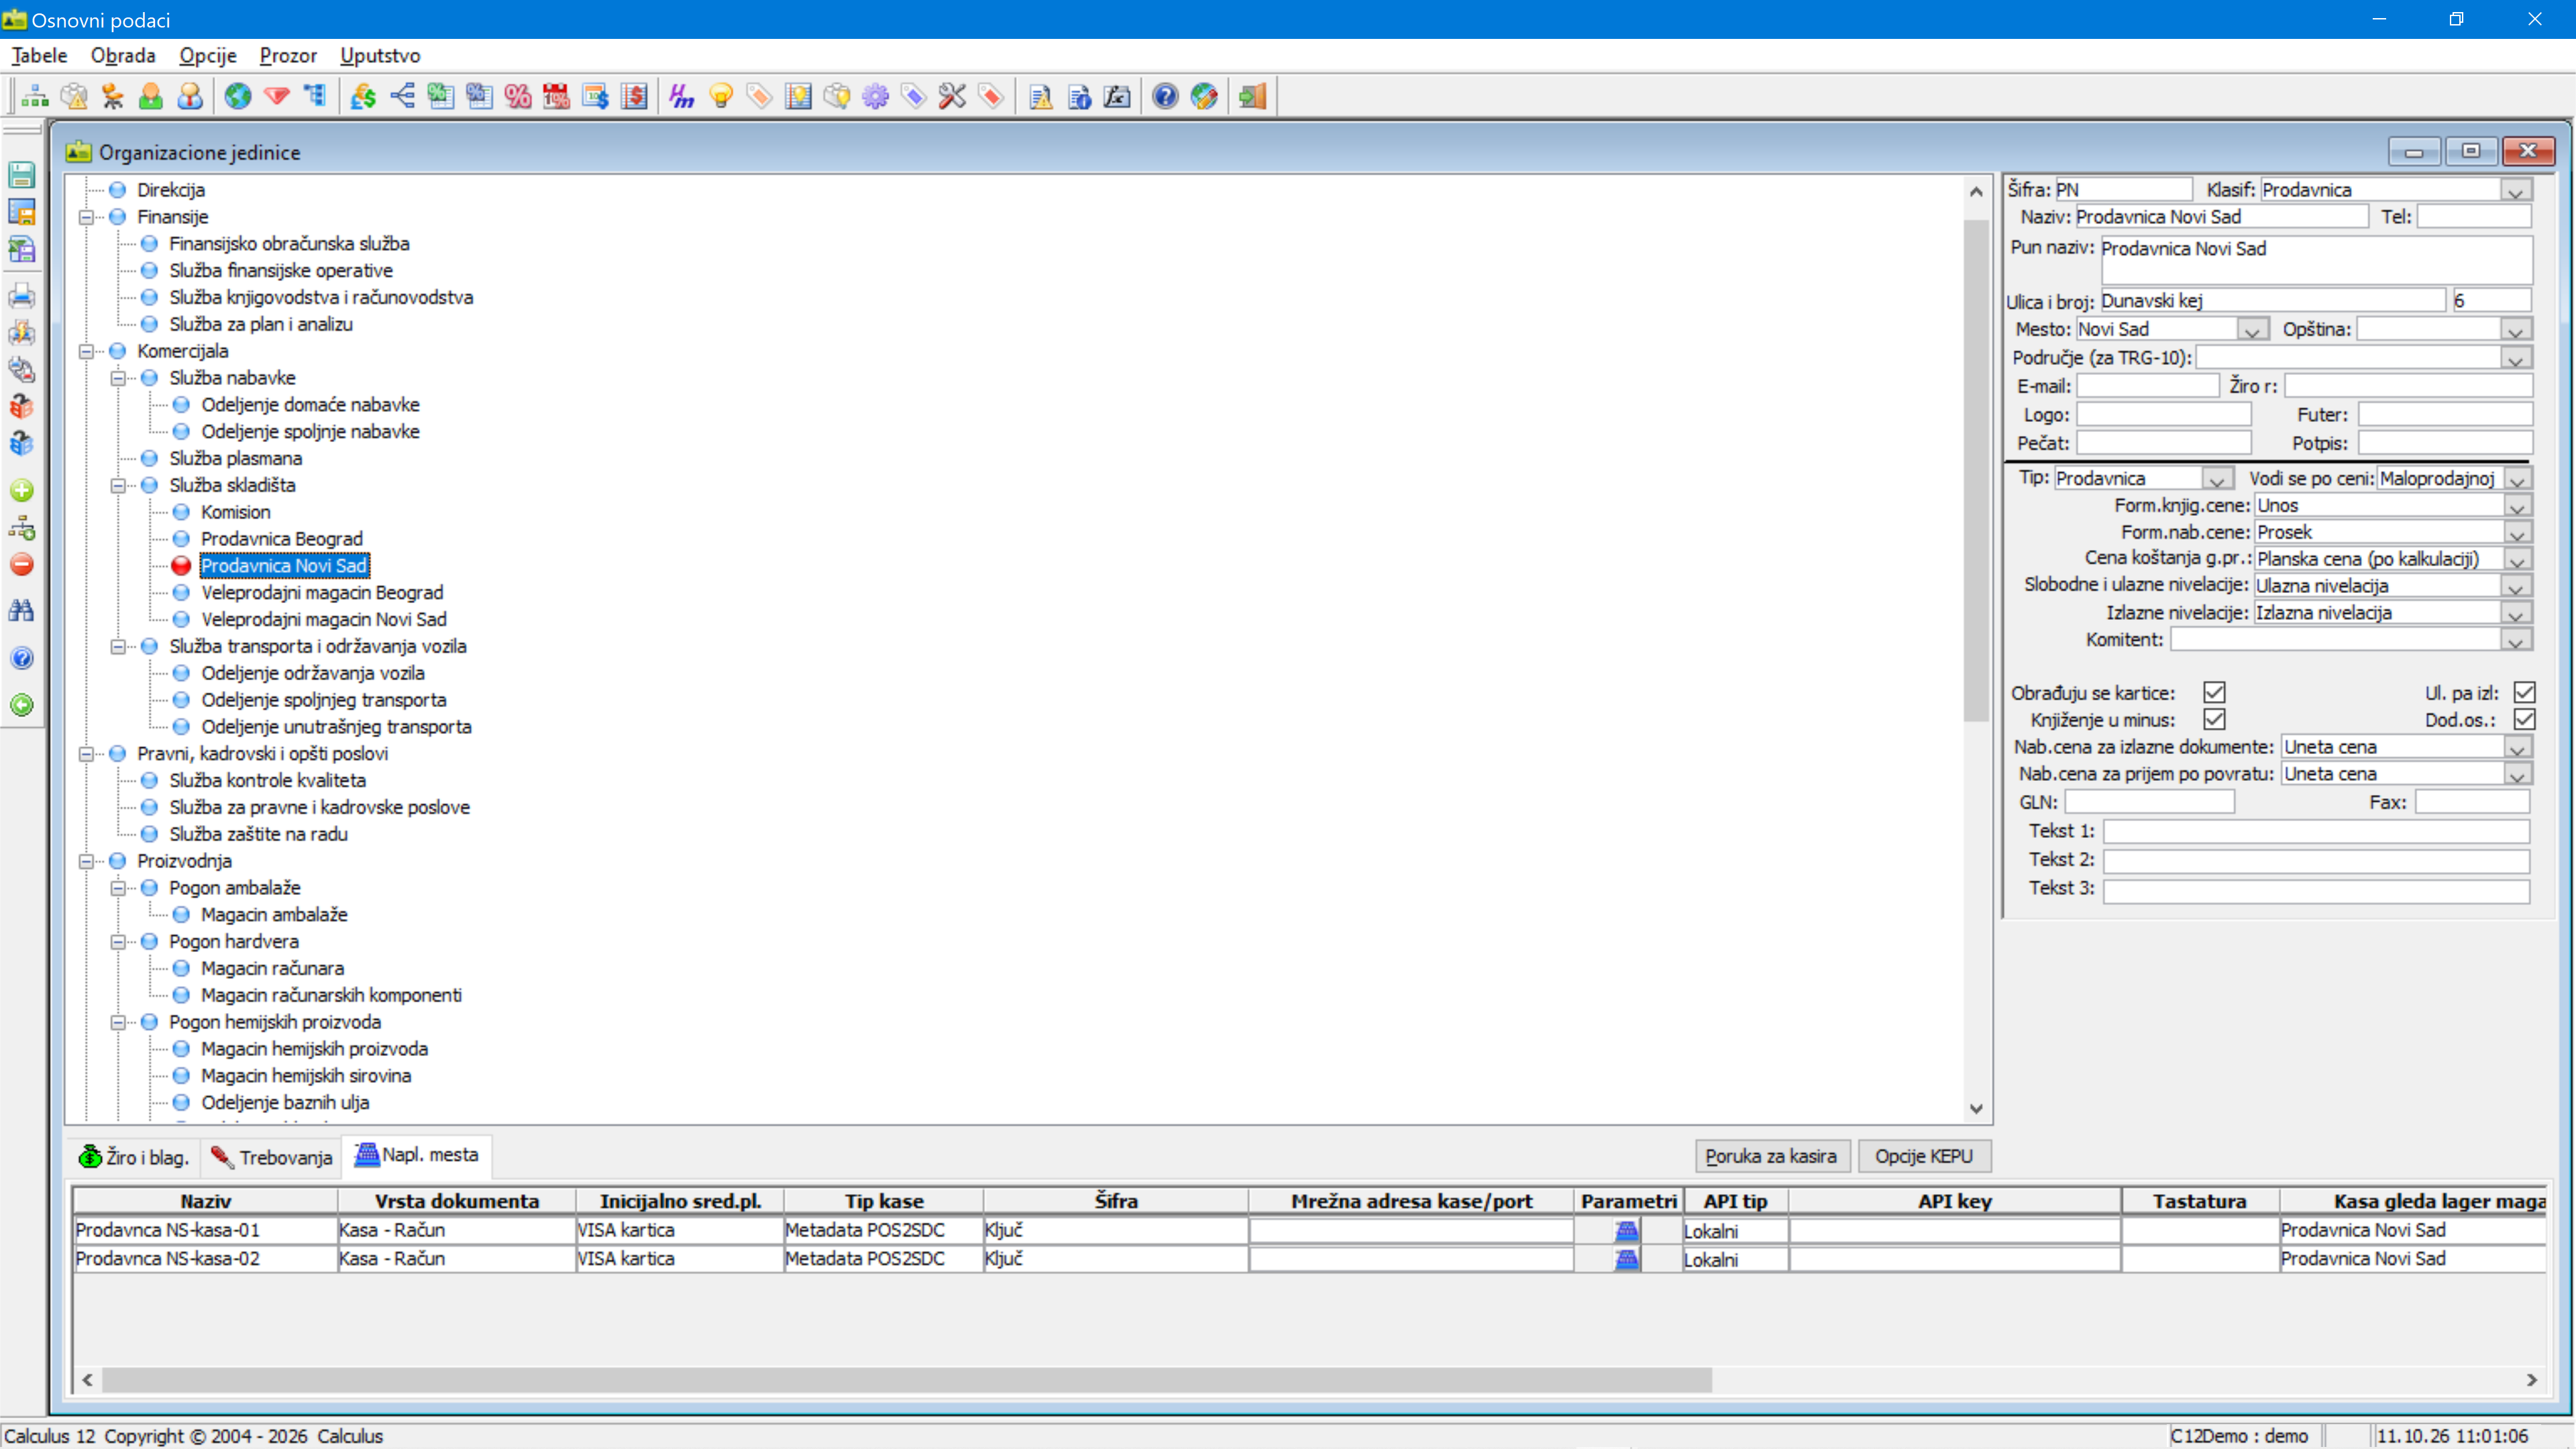Click the floppy disk save icon in the sidebar
The width and height of the screenshot is (2576, 1449).
(22, 175)
